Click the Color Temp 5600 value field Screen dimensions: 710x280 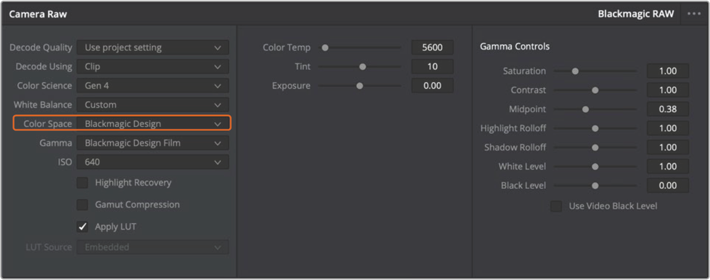pos(432,48)
